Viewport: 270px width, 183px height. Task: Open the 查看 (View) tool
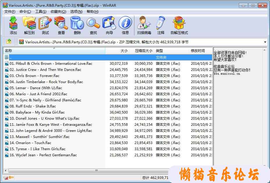click(61, 25)
